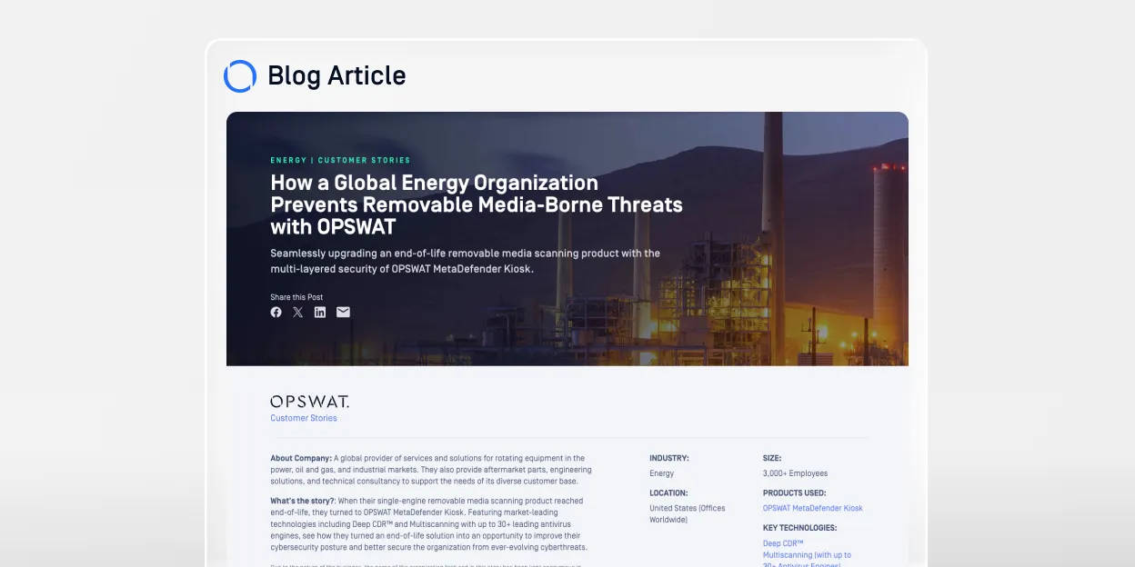Click the INDUSTRY label

tap(668, 459)
